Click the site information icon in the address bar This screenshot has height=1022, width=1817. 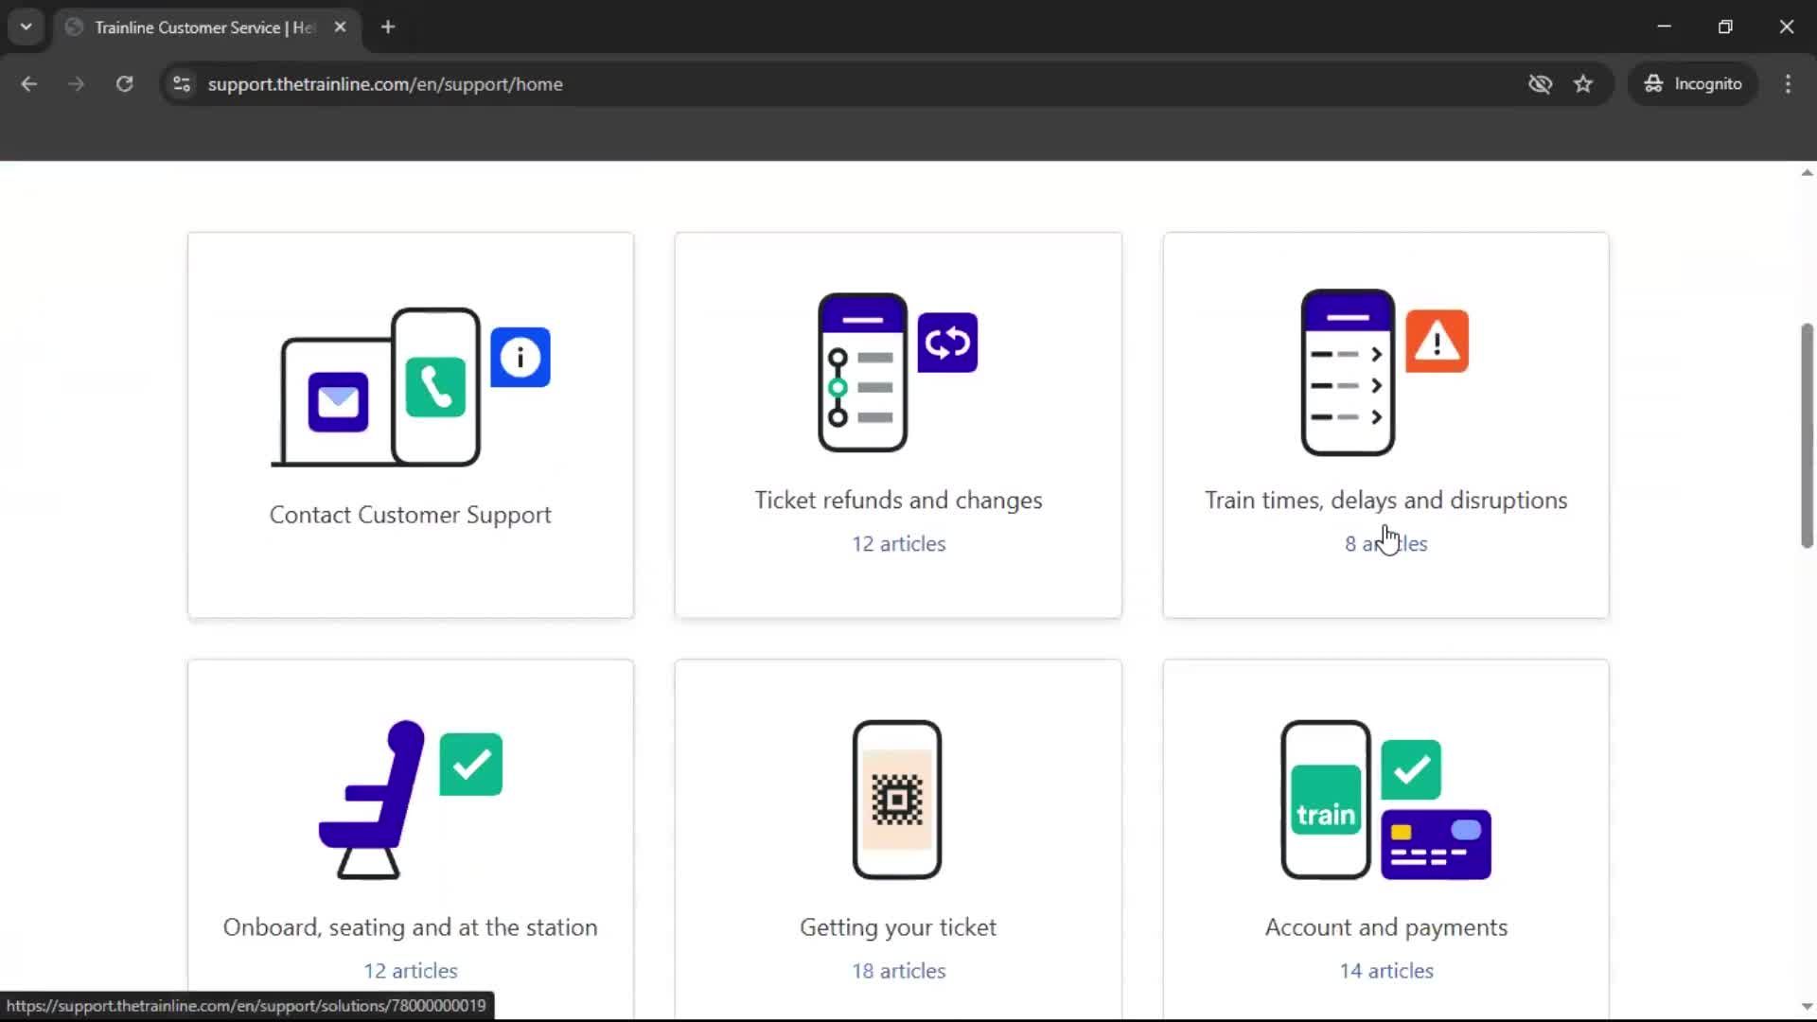(181, 84)
